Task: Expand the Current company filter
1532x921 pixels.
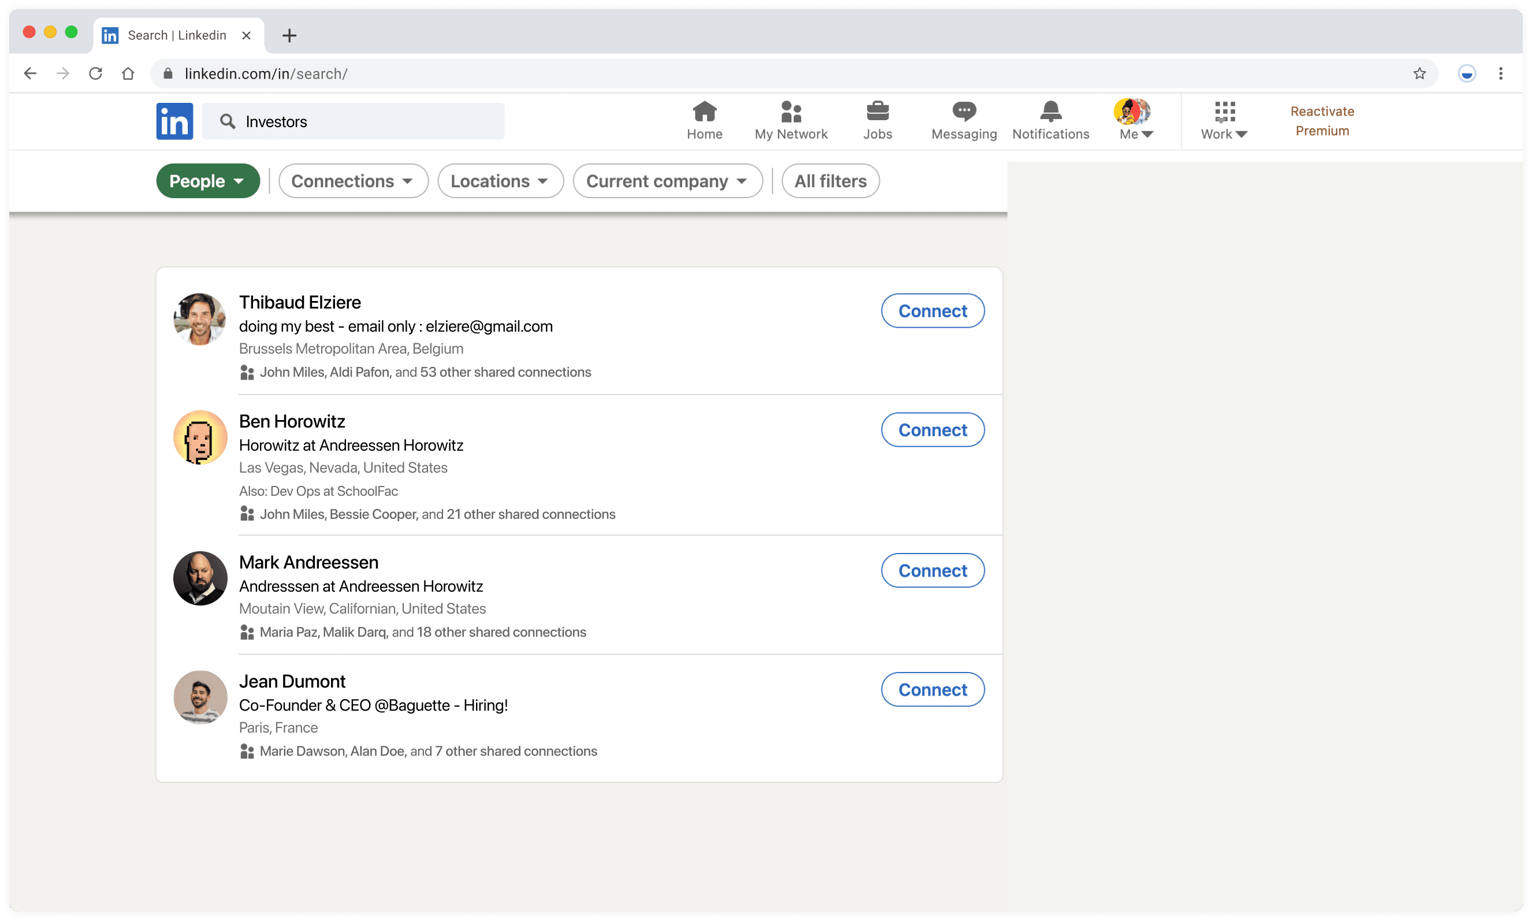Action: 667,181
